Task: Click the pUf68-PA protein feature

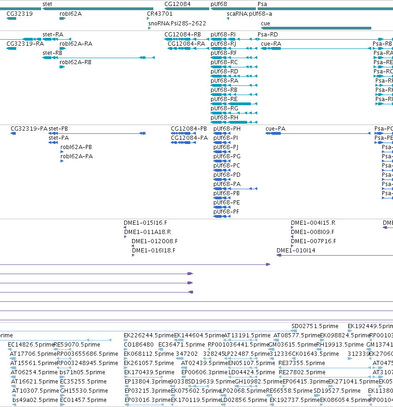Action: tap(236, 189)
